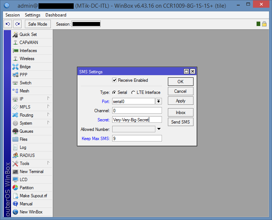Open CAPsMAN from the sidebar
The height and width of the screenshot is (220, 272).
(29, 43)
